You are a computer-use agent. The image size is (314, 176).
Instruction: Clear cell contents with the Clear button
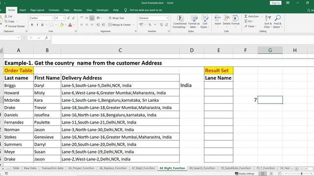[x=250, y=26]
